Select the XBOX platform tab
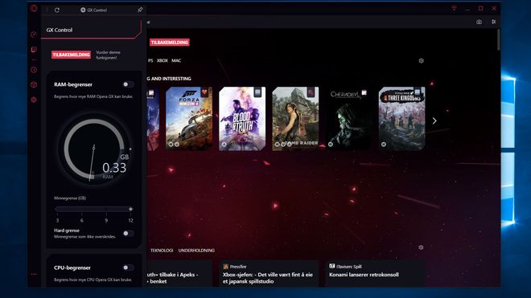 (x=163, y=60)
